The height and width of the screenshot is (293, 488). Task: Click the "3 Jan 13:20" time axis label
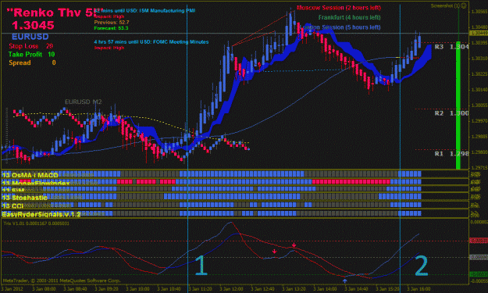[294, 289]
